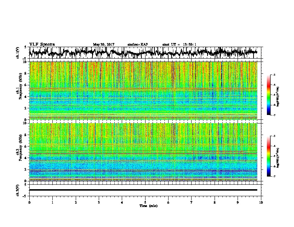This screenshot has height=227, width=294.
Task: Click time axis tick label "6"
Action: [169, 203]
